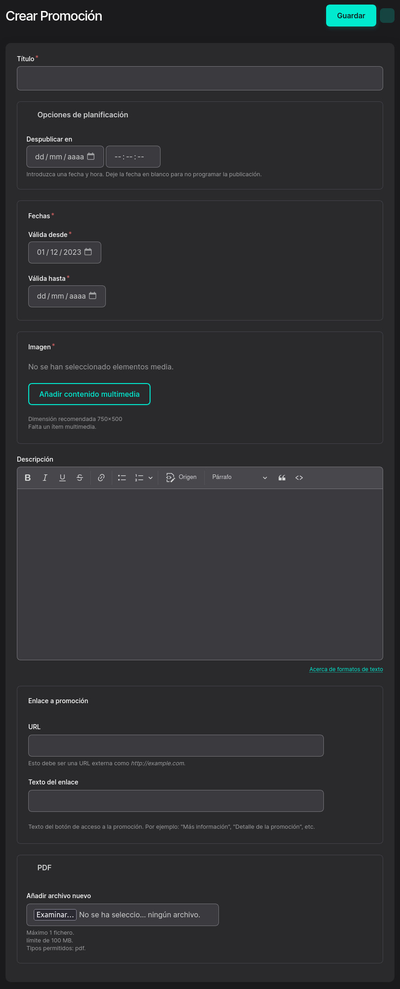This screenshot has width=400, height=989.
Task: Expand numbered list style options arrow
Action: pyautogui.click(x=151, y=478)
